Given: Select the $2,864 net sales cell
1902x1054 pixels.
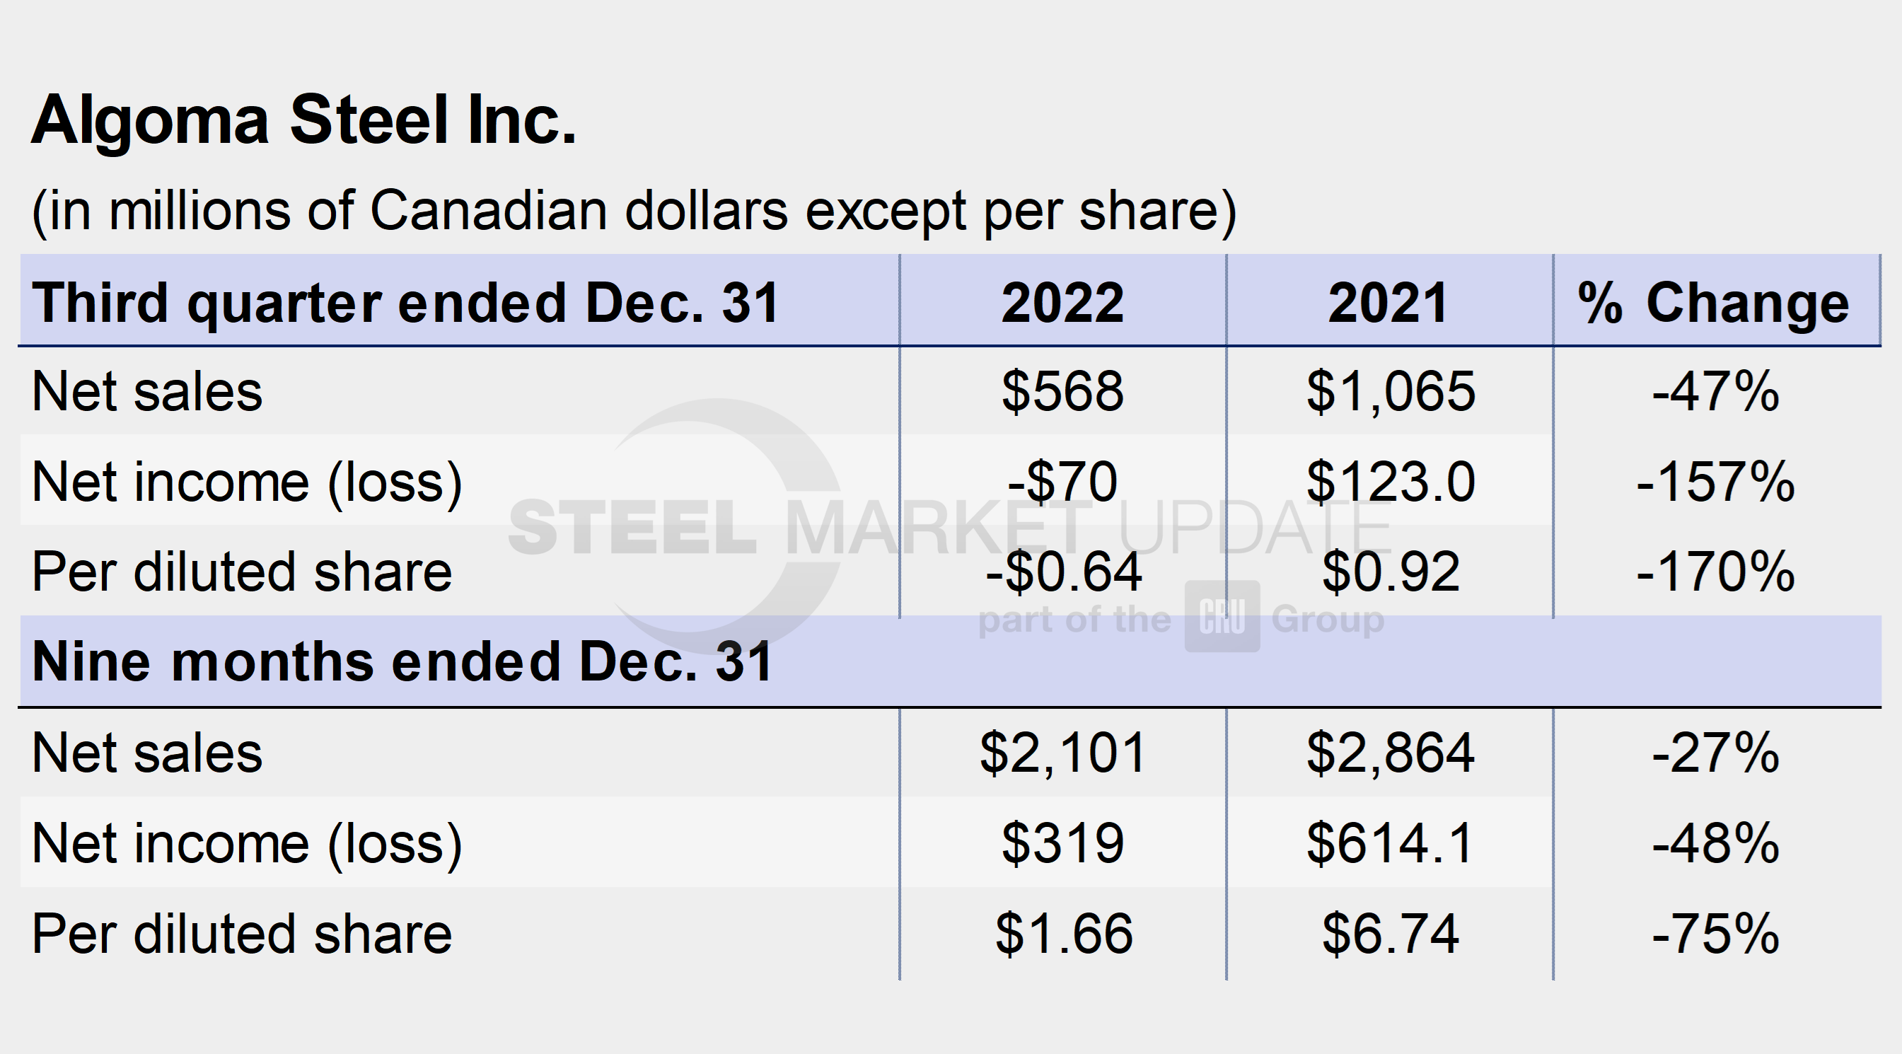Looking at the screenshot, I should [x=1391, y=753].
